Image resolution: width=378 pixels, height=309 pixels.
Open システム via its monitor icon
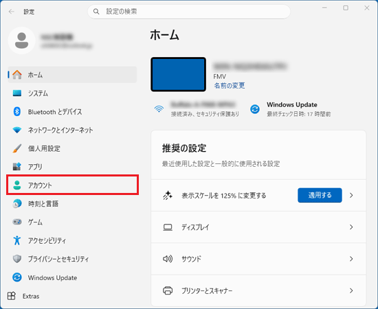17,93
